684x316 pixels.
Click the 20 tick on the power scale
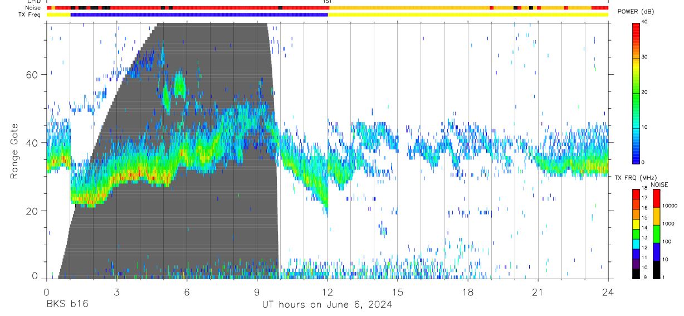point(645,92)
